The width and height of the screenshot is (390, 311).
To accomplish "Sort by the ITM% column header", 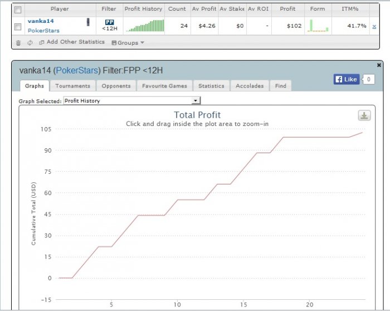I will point(350,9).
